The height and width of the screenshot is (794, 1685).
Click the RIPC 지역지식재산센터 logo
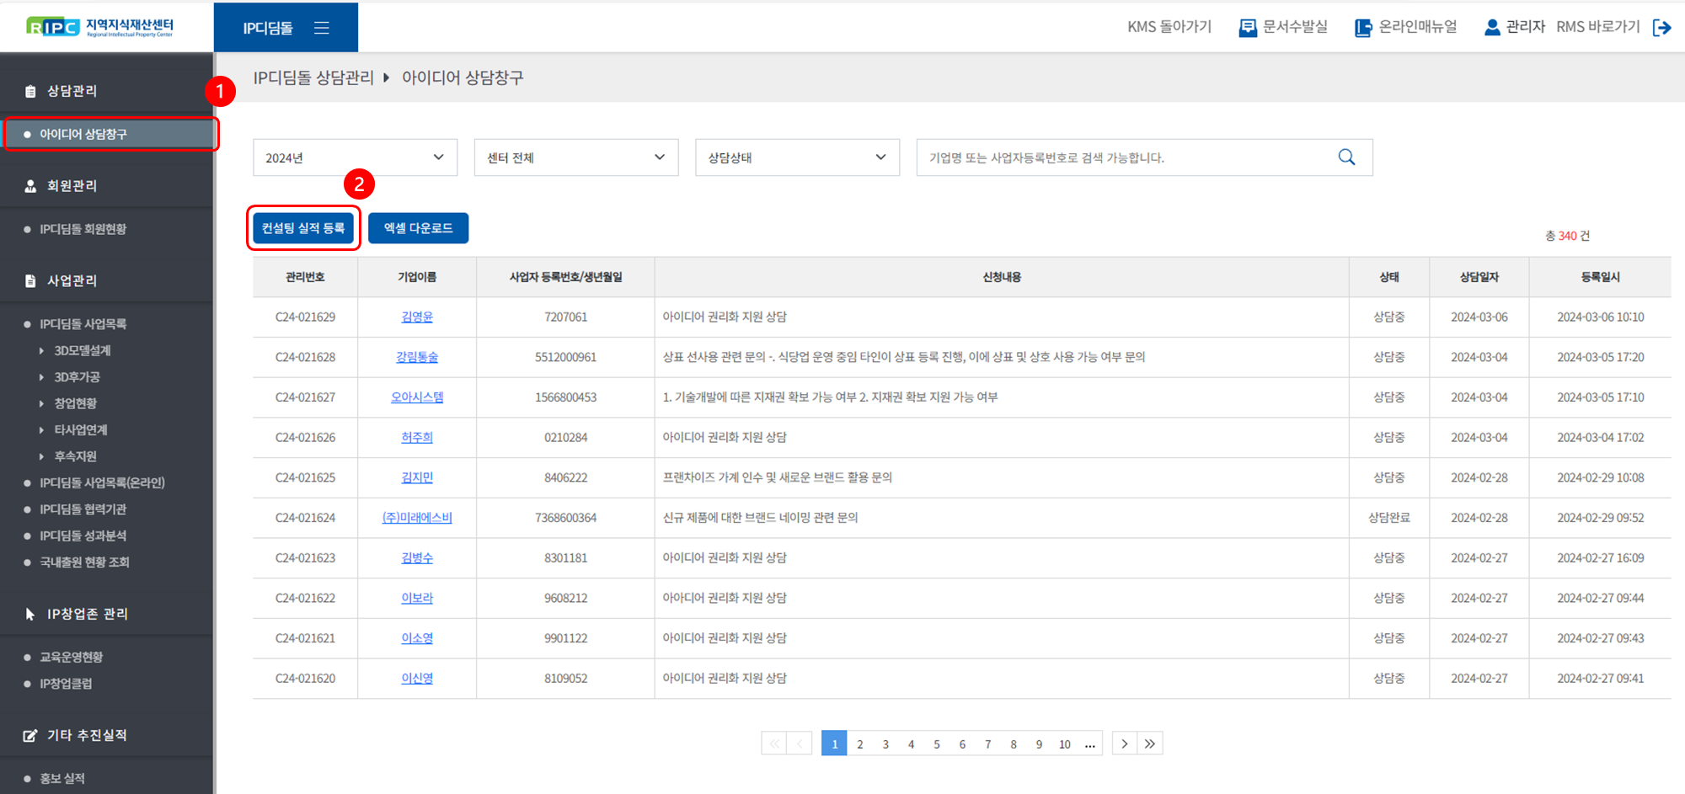coord(99,27)
